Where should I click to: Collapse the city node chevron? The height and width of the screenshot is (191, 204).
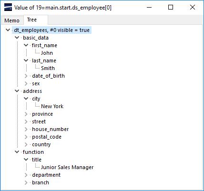pyautogui.click(x=26, y=99)
